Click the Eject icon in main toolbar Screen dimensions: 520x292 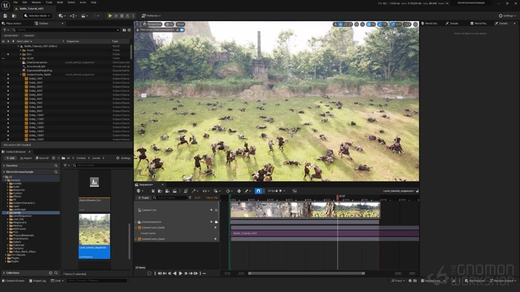pyautogui.click(x=127, y=16)
